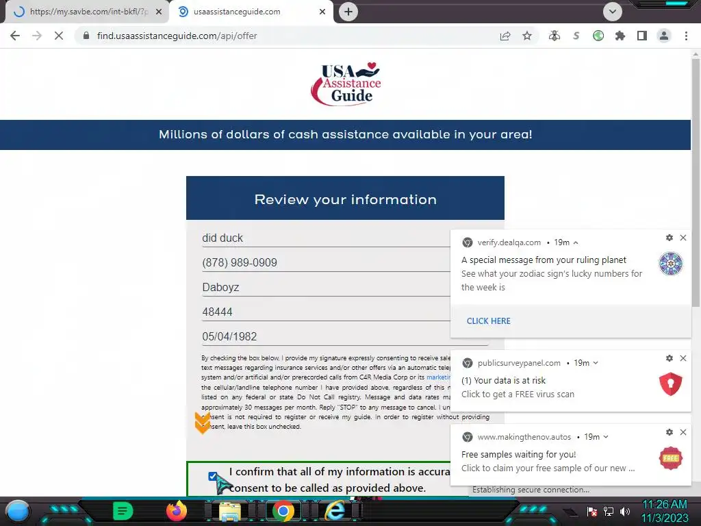The height and width of the screenshot is (526, 701).
Task: Select Chrome in the taskbar
Action: click(283, 511)
